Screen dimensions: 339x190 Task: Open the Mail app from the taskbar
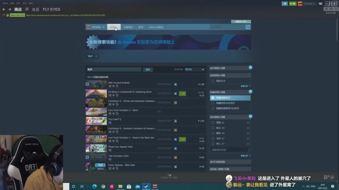[137, 186]
